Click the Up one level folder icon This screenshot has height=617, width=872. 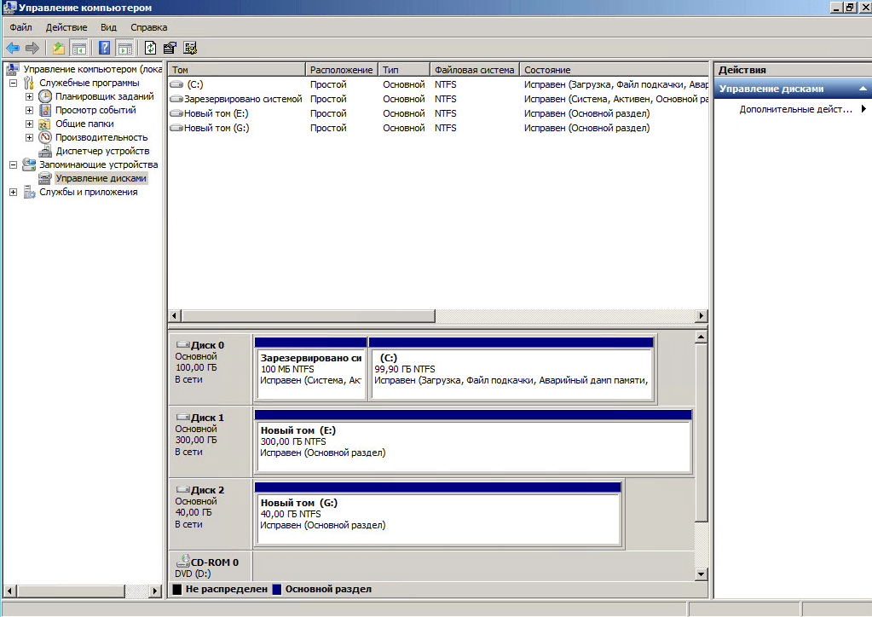58,48
